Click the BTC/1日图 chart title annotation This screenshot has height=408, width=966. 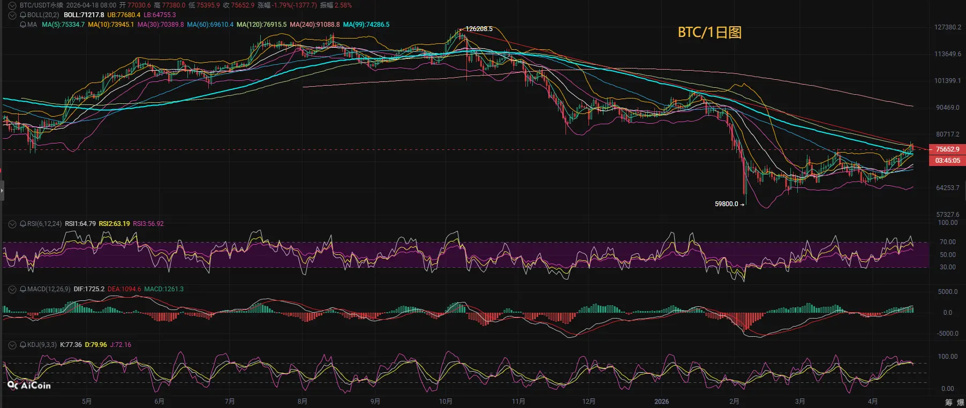[710, 33]
